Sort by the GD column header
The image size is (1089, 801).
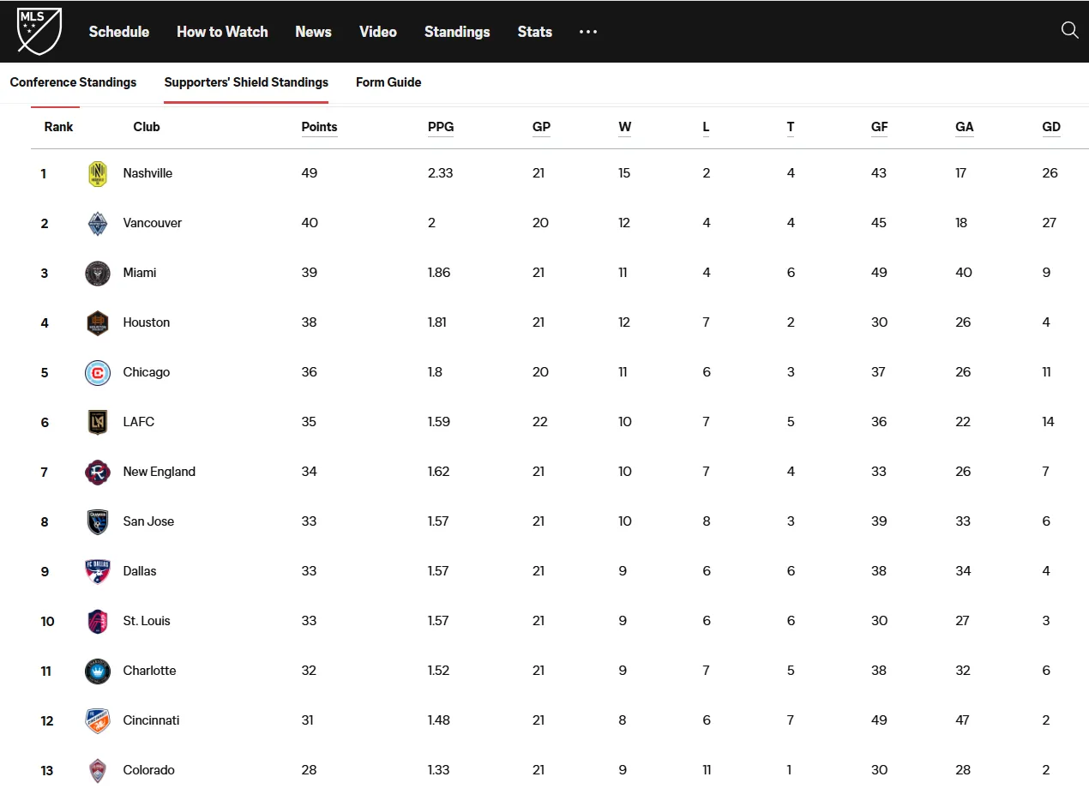pos(1051,127)
